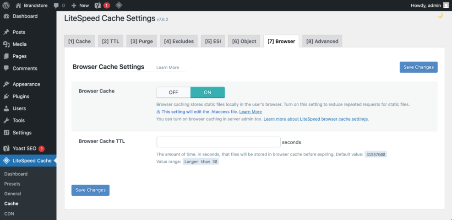The image size is (452, 220).
Task: Open Learn More beside Browser Cache Settings
Action: [x=168, y=67]
